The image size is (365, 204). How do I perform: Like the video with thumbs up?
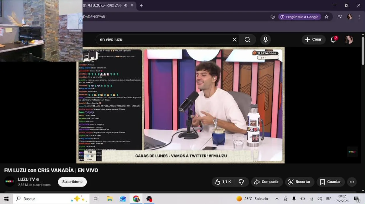pyautogui.click(x=223, y=182)
